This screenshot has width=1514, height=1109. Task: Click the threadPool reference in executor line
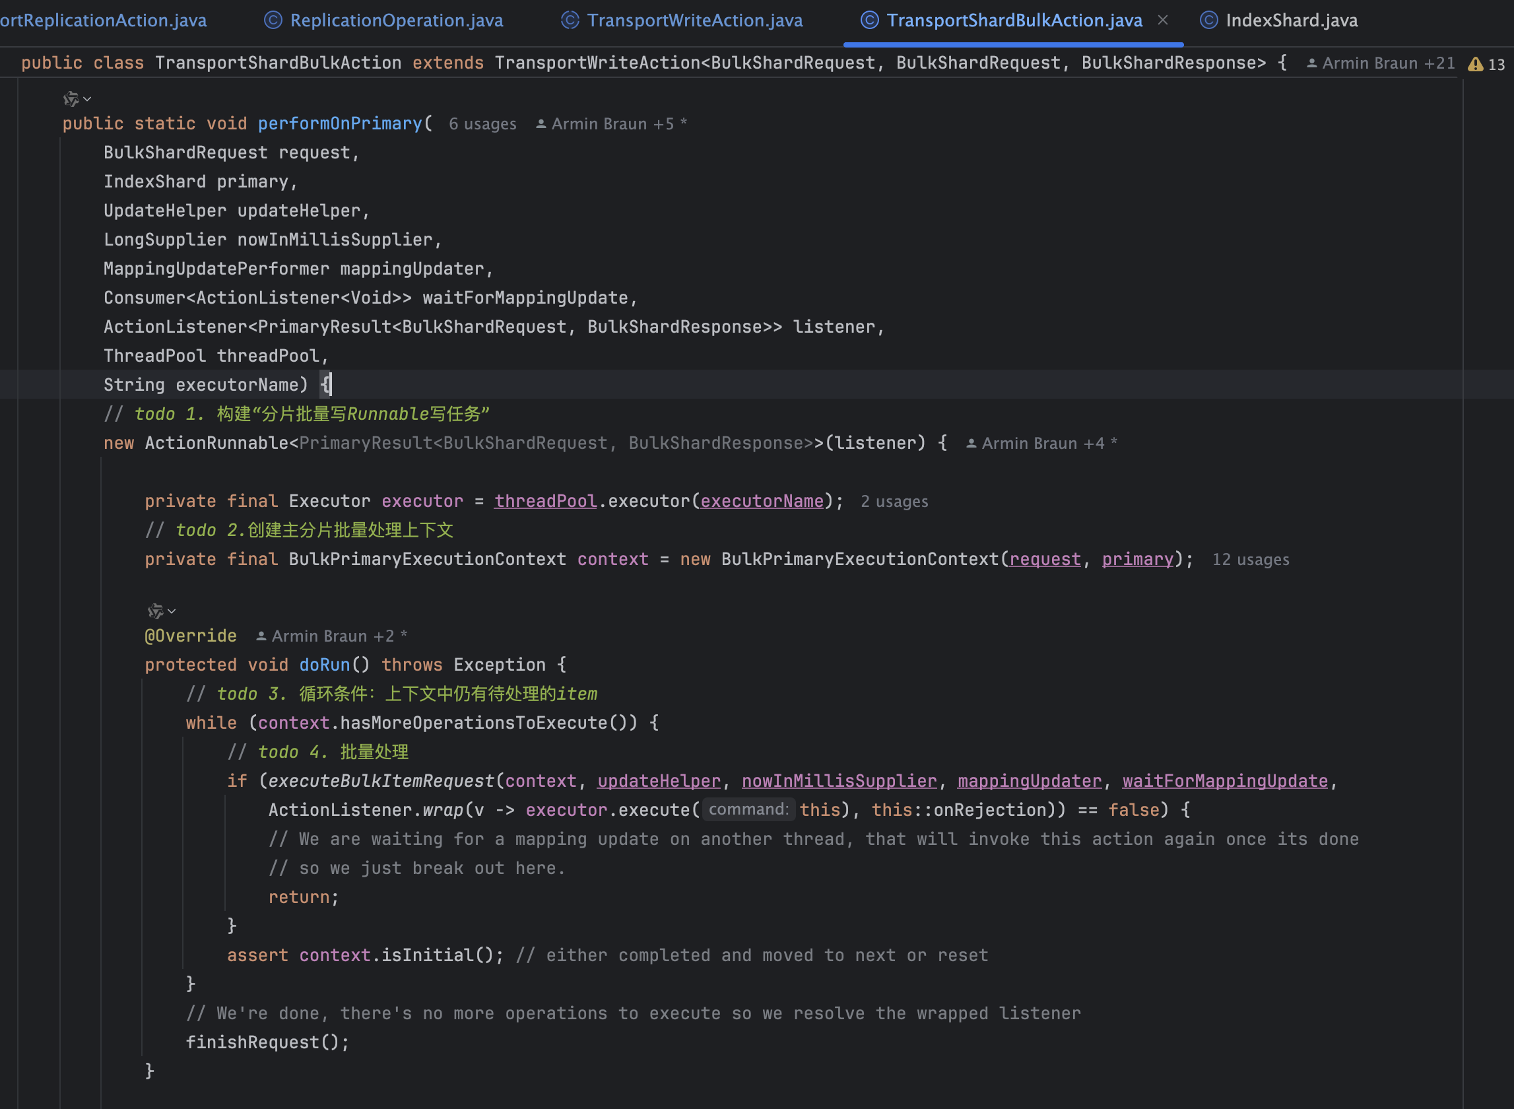[546, 502]
